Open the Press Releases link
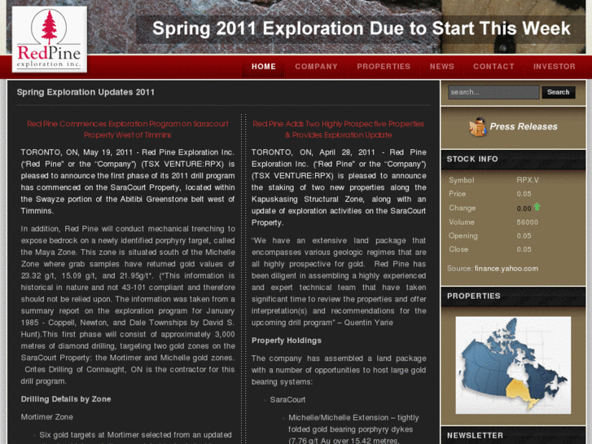592x444 pixels. [x=524, y=126]
